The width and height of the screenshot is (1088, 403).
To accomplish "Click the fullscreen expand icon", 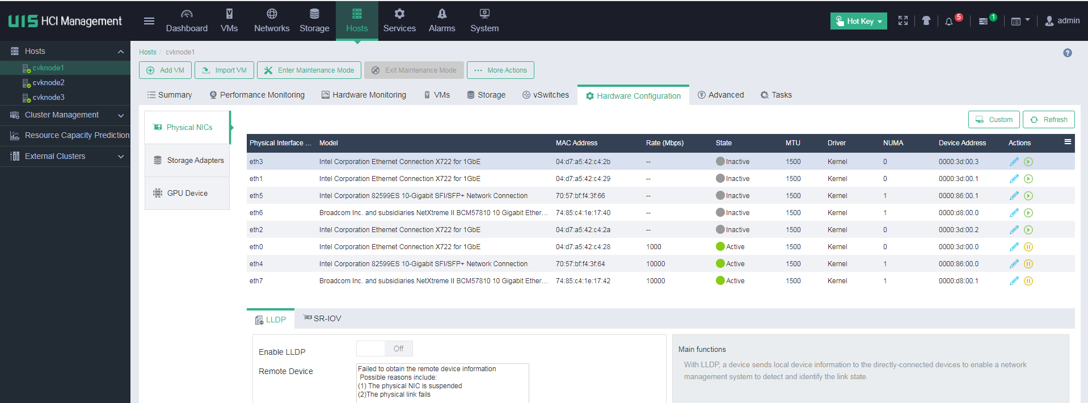I will (903, 21).
